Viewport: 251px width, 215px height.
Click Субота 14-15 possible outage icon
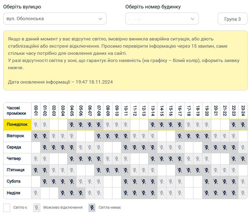coord(162,182)
